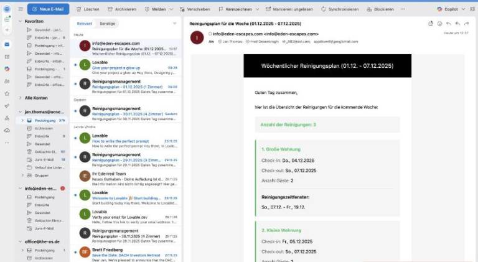Reply all using the double arrow icon
This screenshot has height=262, width=478.
tap(457, 24)
